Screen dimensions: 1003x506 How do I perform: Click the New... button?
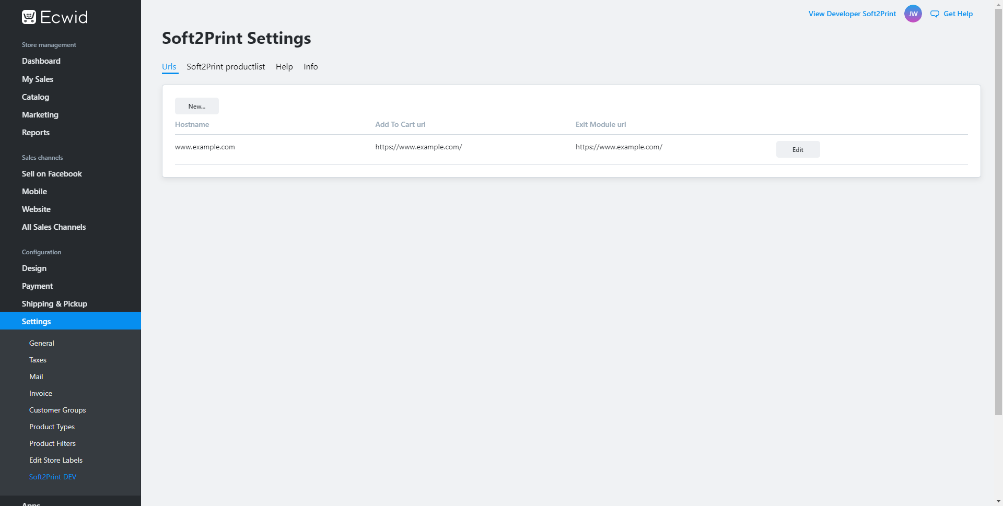coord(197,106)
